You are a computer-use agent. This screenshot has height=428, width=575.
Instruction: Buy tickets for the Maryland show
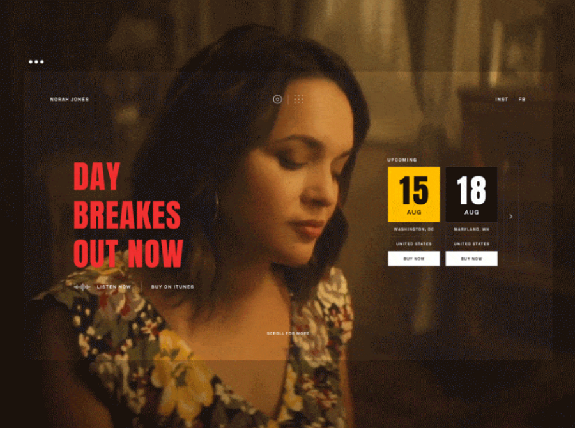tap(471, 259)
